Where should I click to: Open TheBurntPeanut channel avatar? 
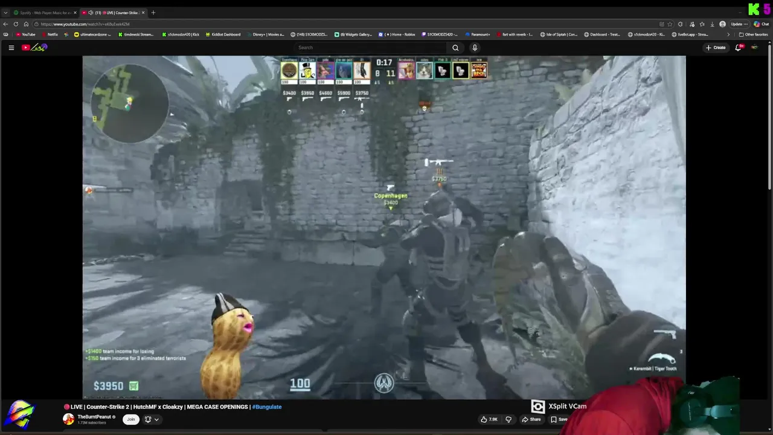pos(69,419)
